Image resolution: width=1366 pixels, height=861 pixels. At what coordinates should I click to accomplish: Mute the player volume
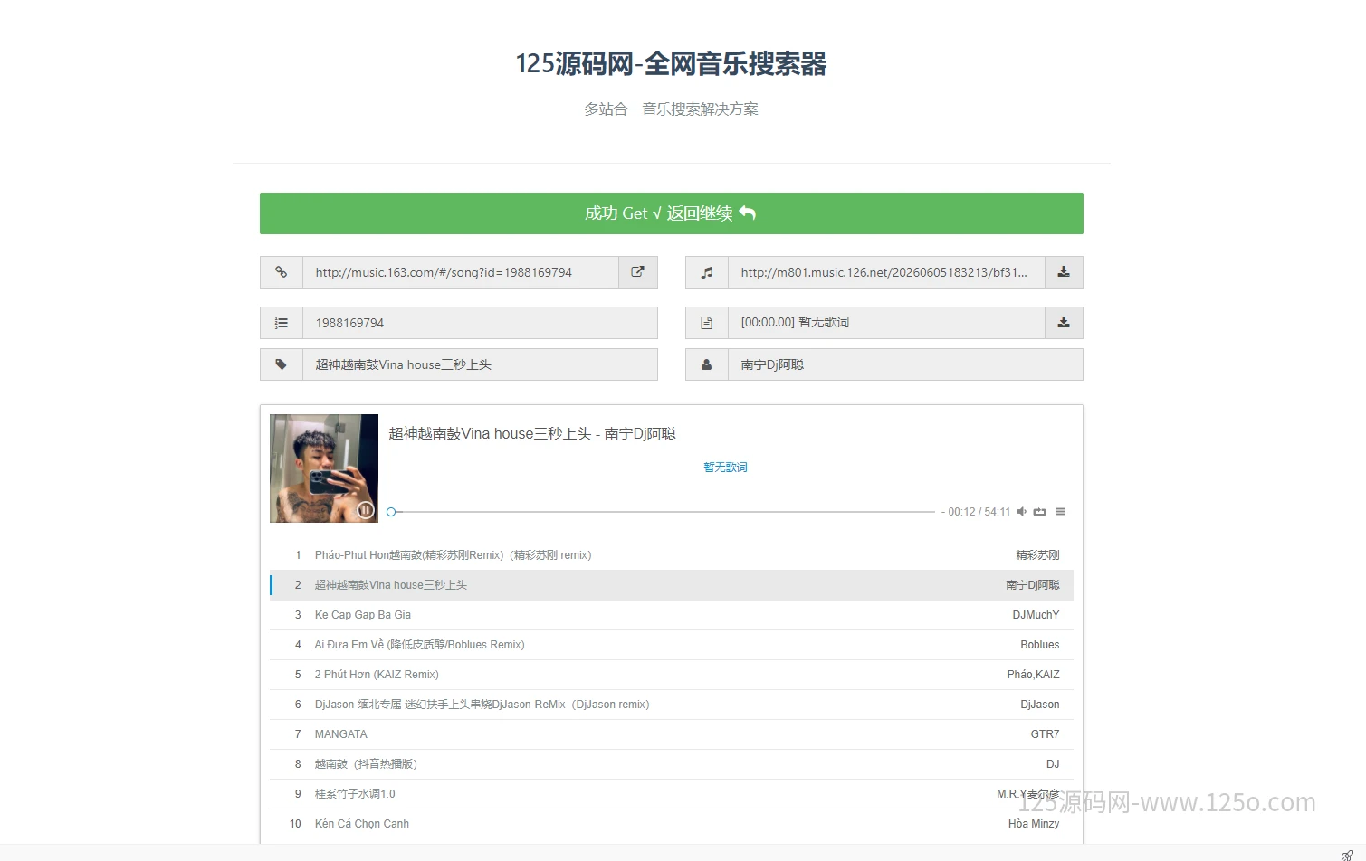click(1022, 512)
